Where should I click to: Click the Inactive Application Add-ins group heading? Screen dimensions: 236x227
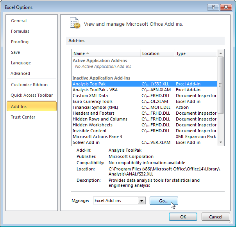[101, 78]
